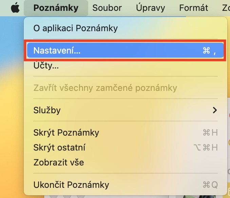Click Zavřít všechny zamčené poznámky
230x198 pixels.
point(105,88)
